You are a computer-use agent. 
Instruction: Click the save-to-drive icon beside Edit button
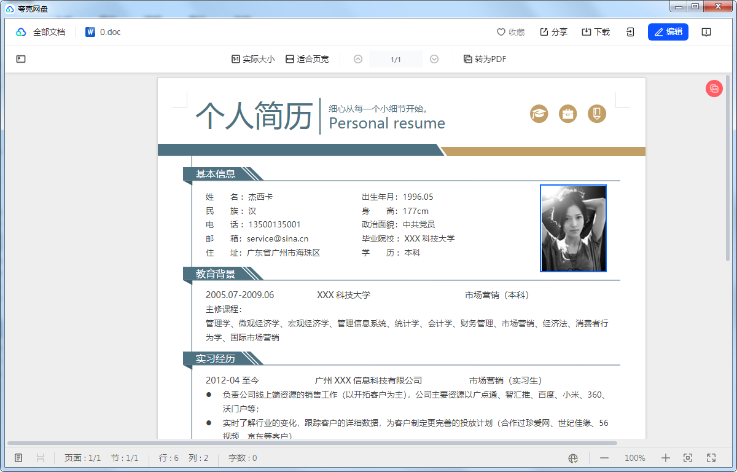630,31
